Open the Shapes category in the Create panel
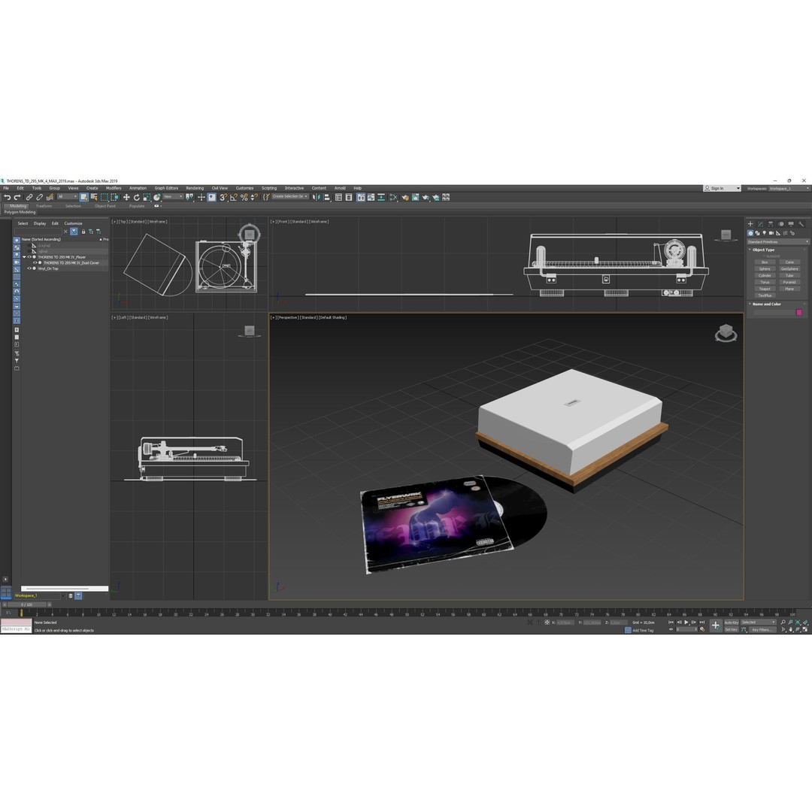This screenshot has height=812, width=812. pos(757,233)
